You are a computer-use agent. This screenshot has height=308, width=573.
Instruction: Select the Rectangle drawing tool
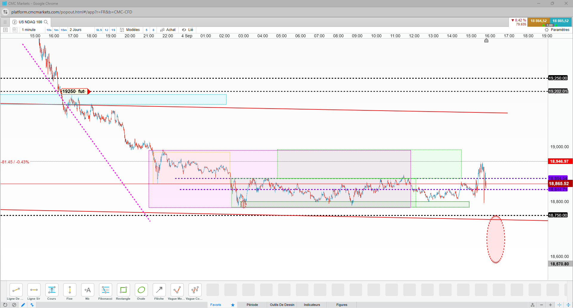click(x=123, y=292)
